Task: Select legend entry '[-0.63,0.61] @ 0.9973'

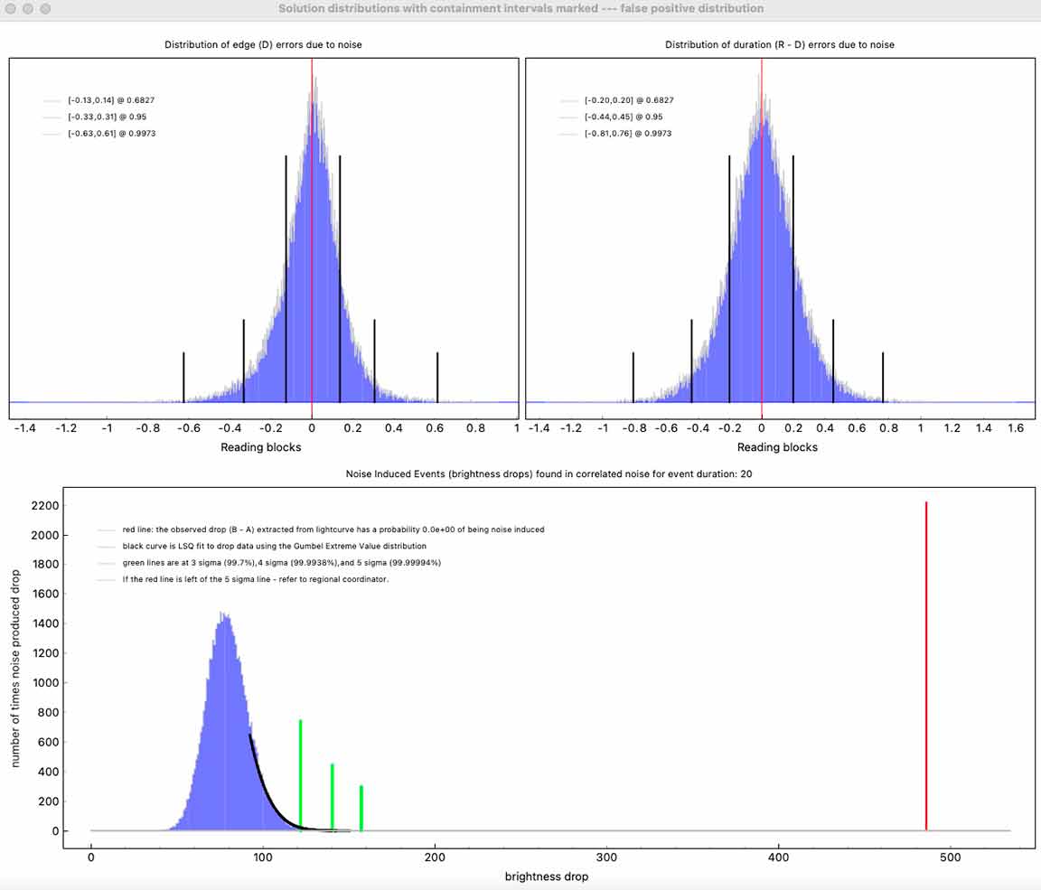Action: [x=111, y=134]
